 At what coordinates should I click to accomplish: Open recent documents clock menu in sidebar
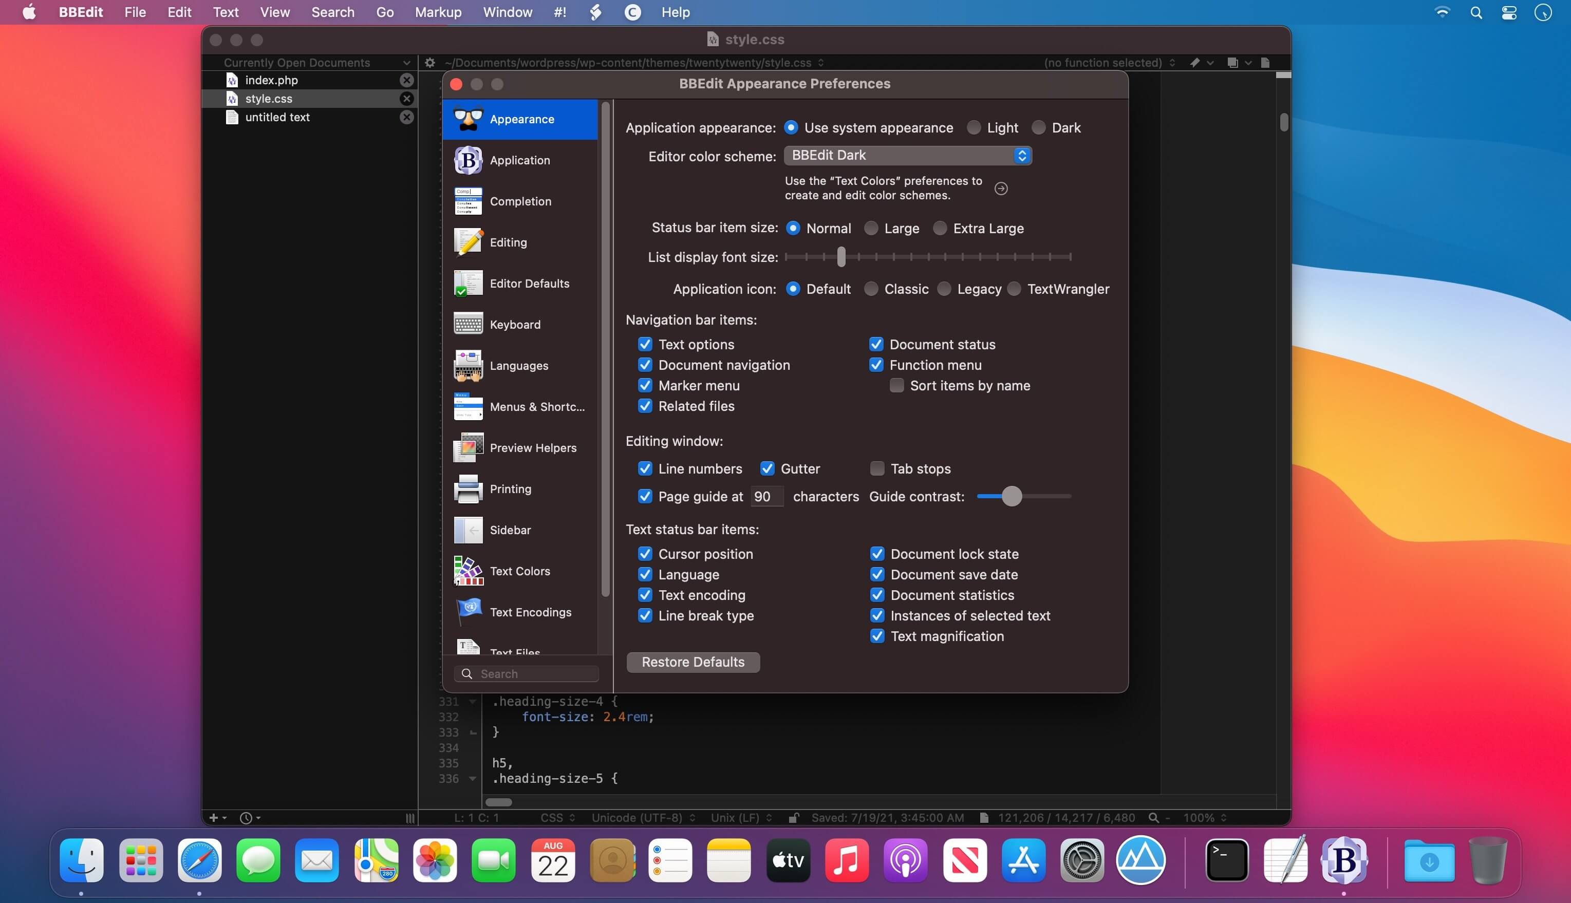tap(250, 818)
